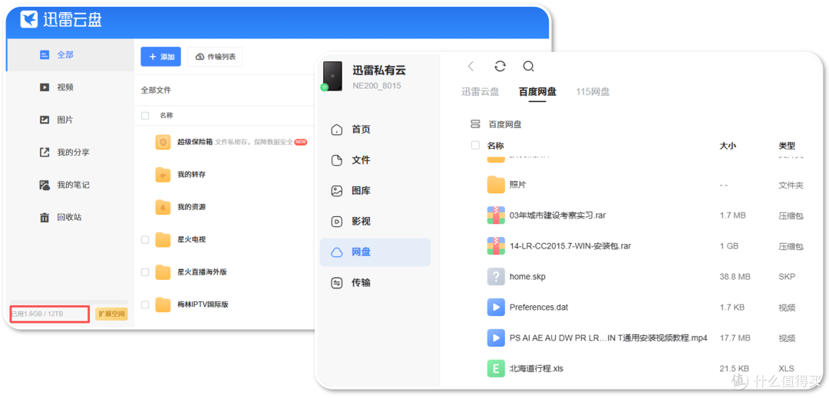Sort by 大小 column header
This screenshot has height=398, width=829.
tap(728, 146)
